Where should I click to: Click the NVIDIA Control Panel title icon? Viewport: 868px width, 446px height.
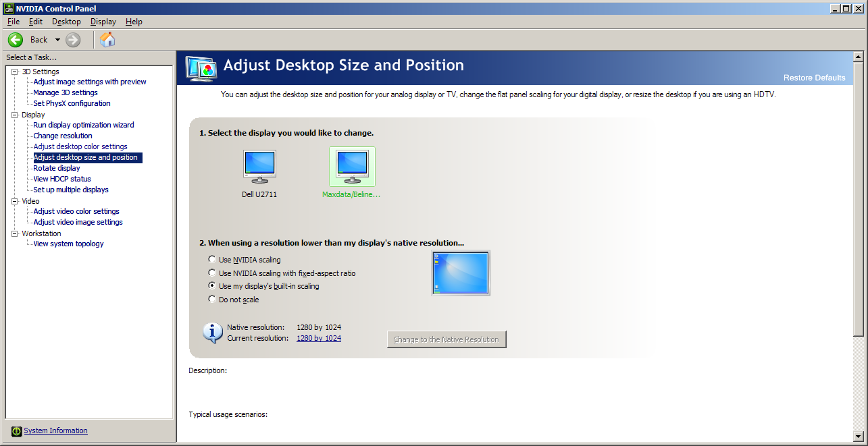8,8
